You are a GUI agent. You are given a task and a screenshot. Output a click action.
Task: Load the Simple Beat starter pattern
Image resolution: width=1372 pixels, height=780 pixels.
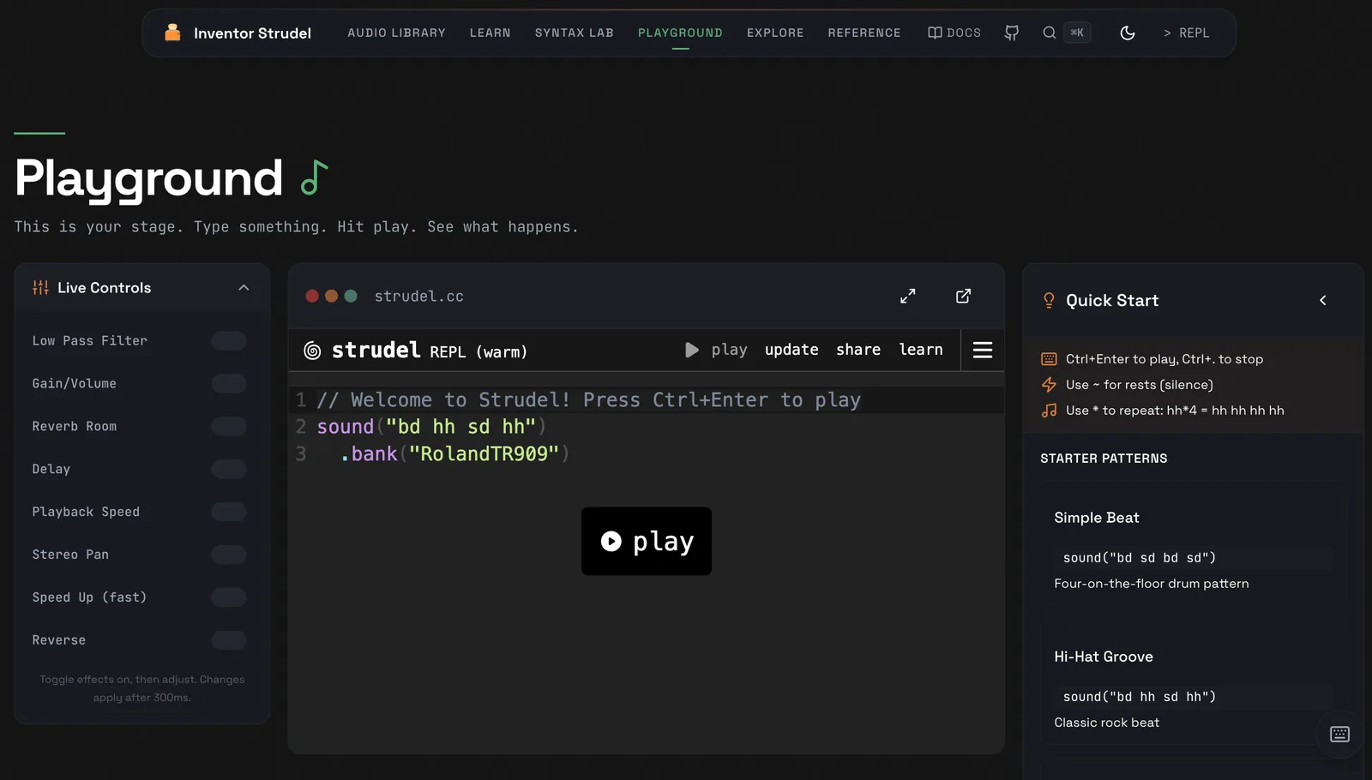tap(1193, 550)
